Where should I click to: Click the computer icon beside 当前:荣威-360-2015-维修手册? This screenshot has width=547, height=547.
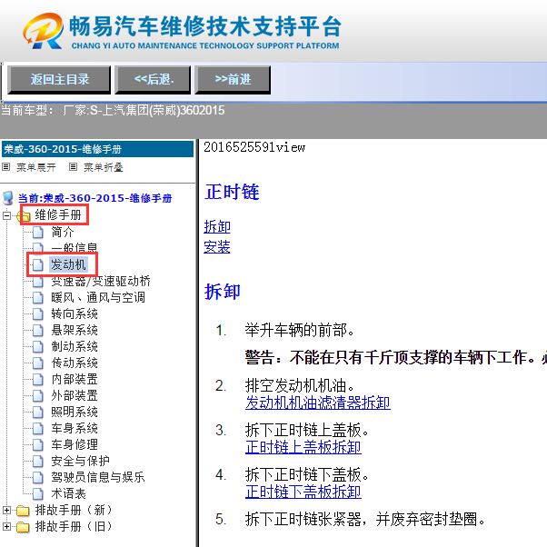(x=7, y=198)
